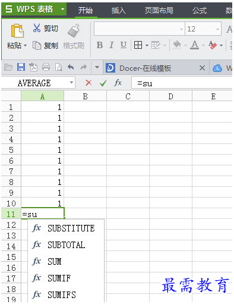Viewport: 234px width, 304px height.
Task: Select the Format Painter brush icon
Action: pos(74,30)
